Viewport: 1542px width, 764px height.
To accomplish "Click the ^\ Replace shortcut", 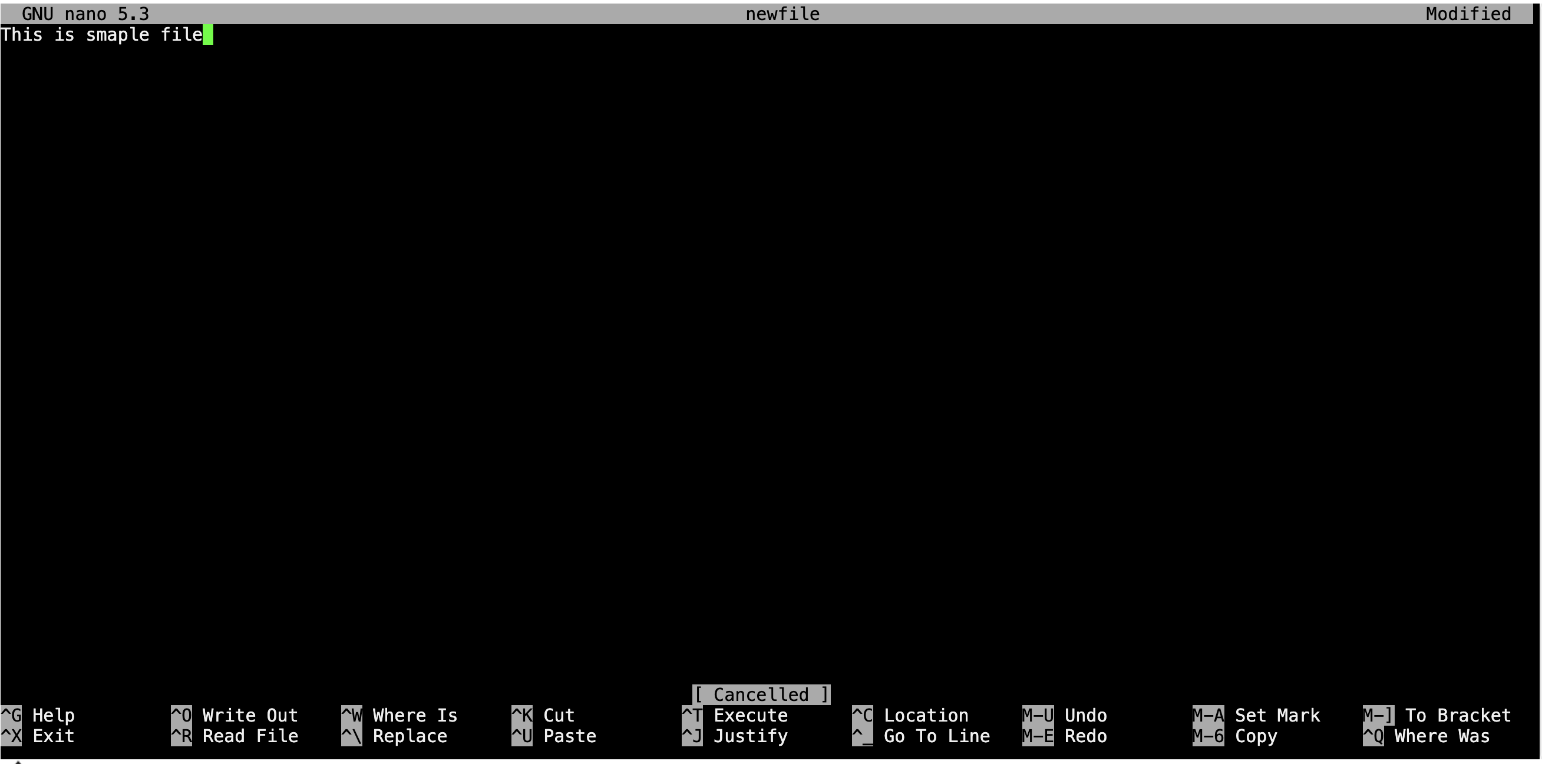I will click(394, 736).
